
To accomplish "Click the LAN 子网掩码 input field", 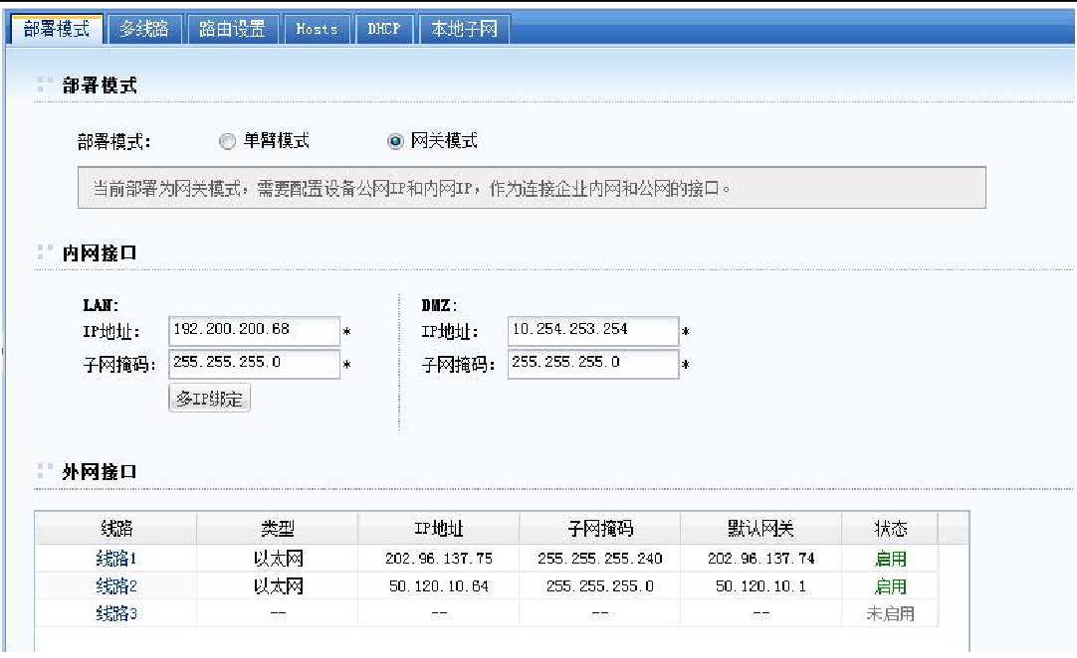I will click(x=254, y=363).
